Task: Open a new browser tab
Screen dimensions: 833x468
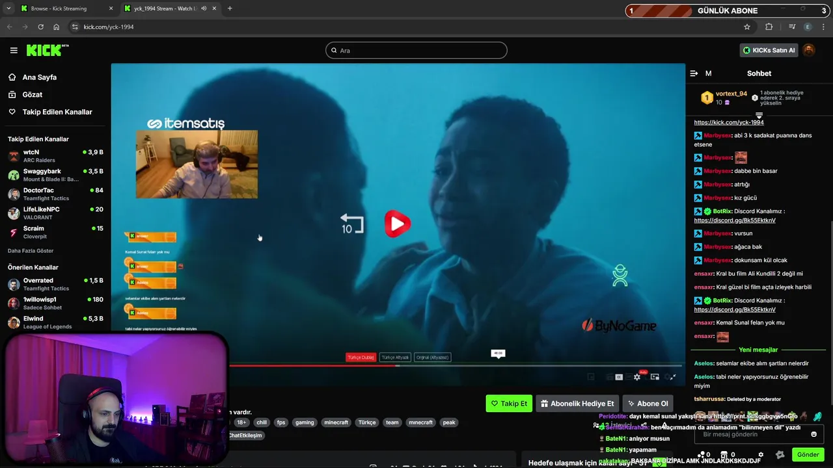Action: click(x=230, y=8)
